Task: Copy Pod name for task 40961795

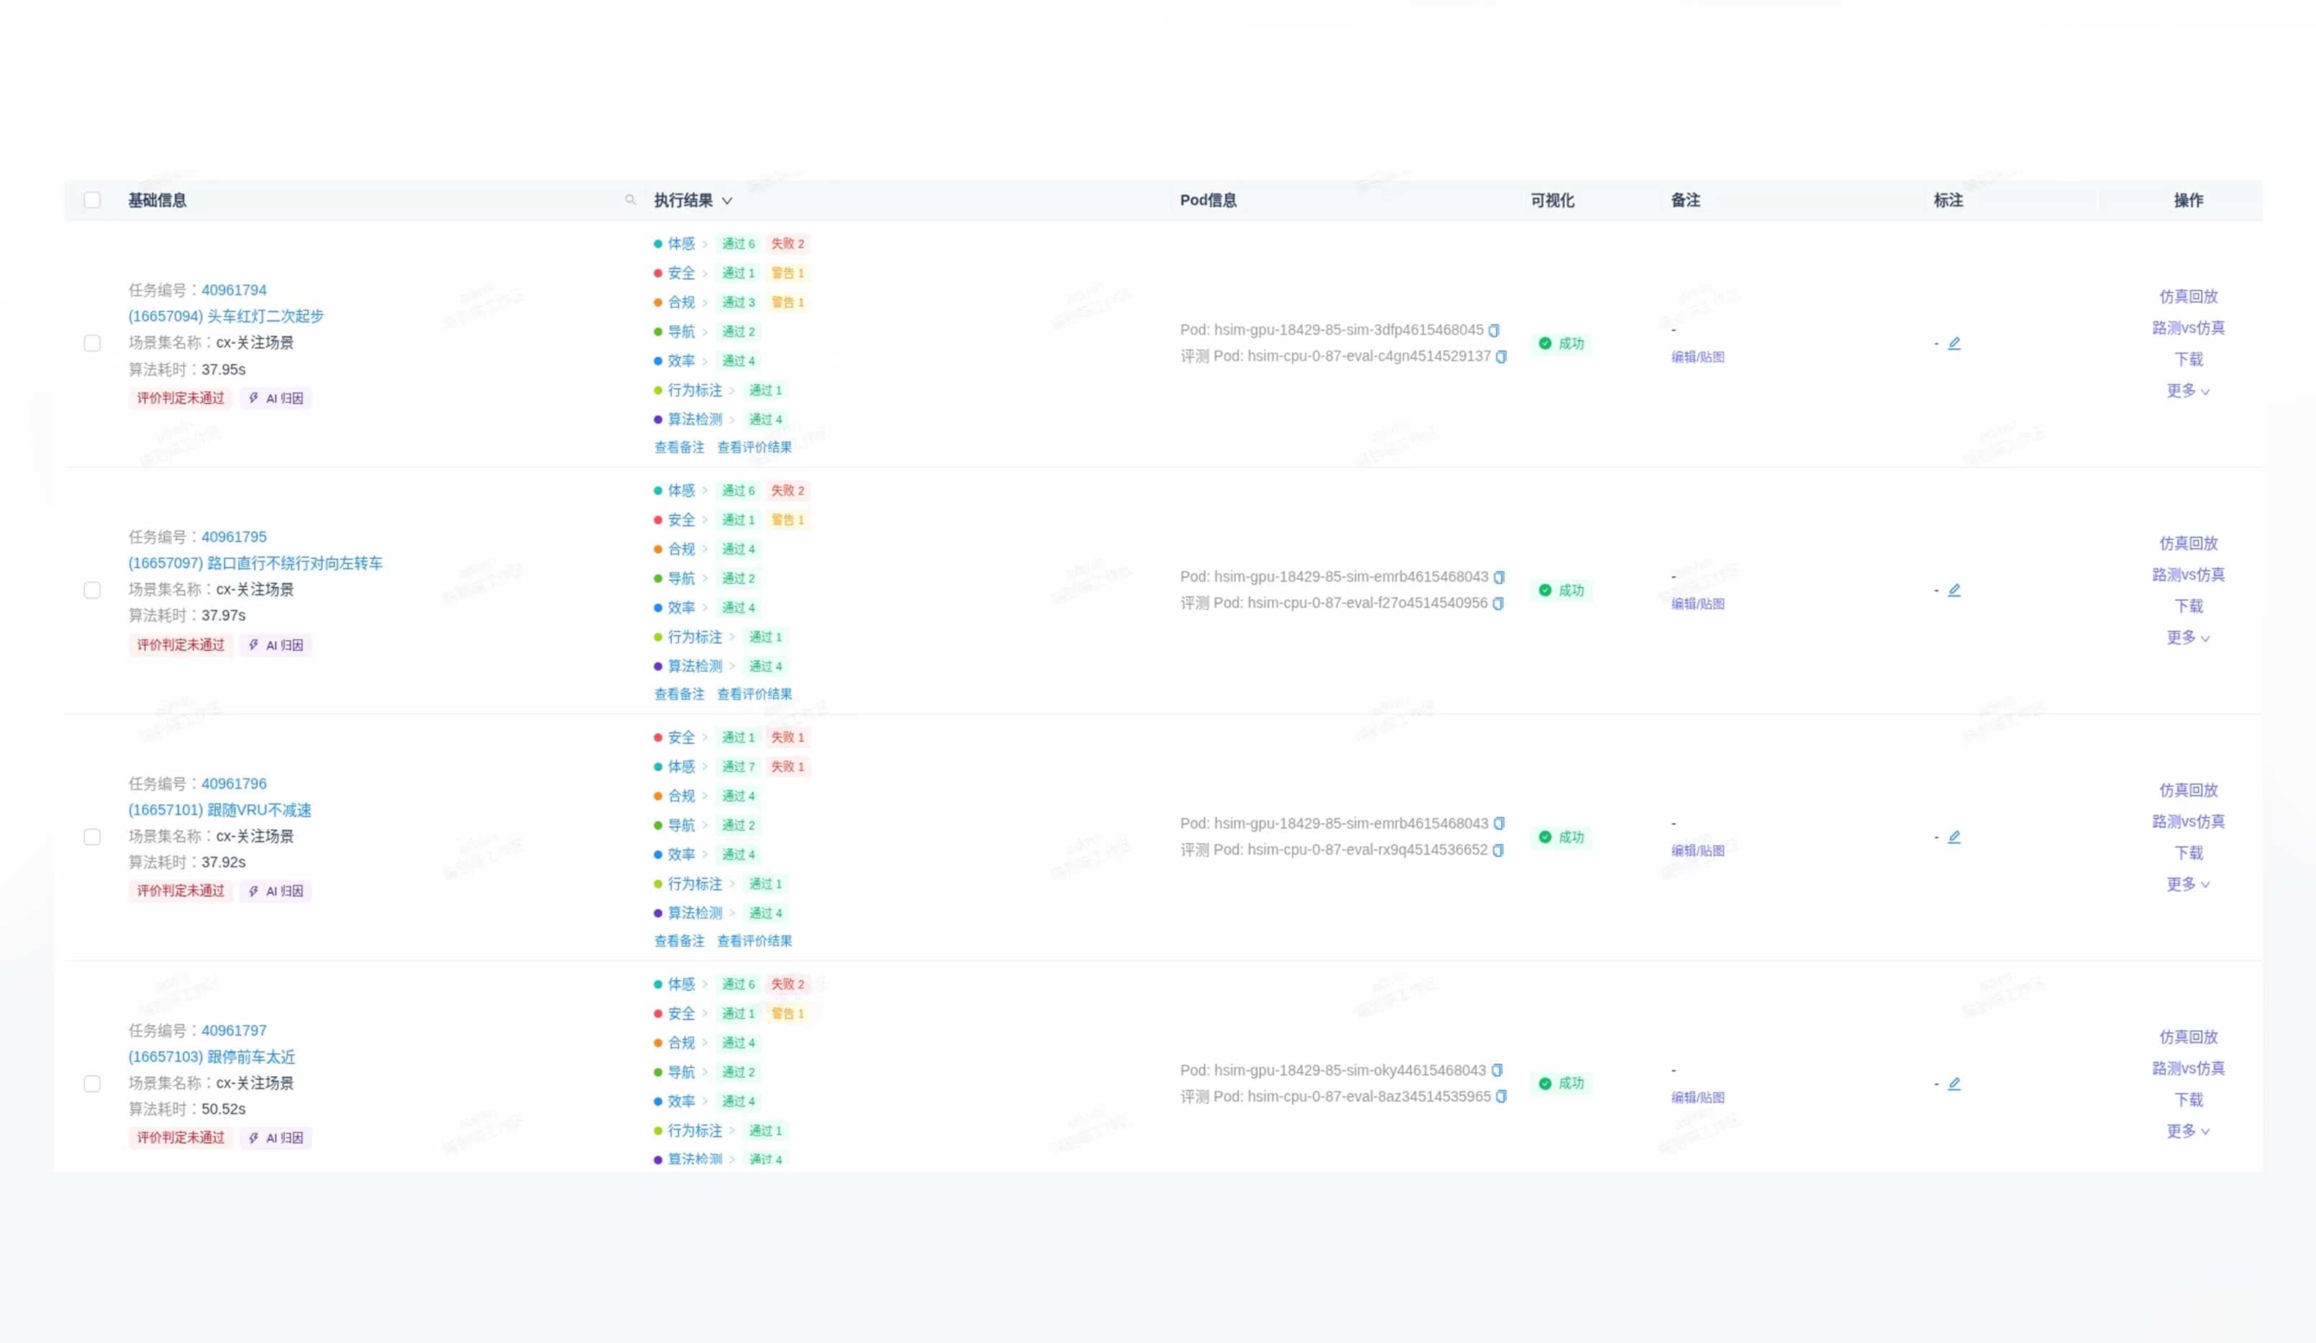Action: point(1499,577)
